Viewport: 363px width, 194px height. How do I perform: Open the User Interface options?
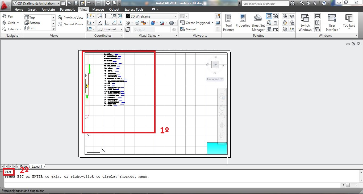(x=332, y=23)
